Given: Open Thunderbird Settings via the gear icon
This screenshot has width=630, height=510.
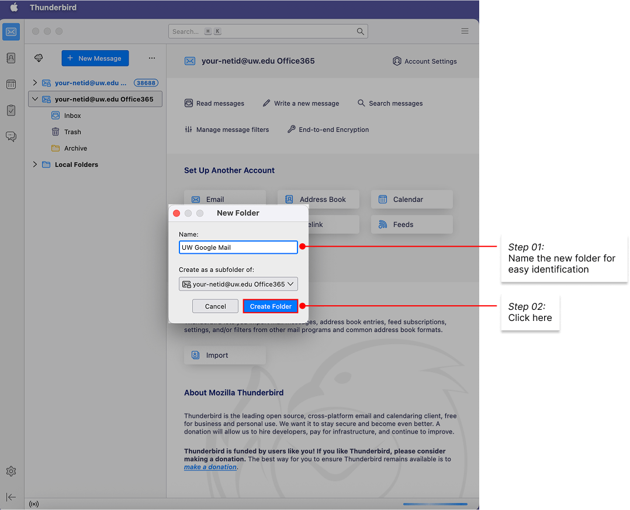Looking at the screenshot, I should tap(11, 471).
